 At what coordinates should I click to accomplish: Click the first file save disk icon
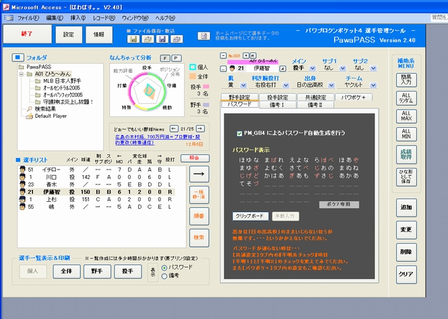(133, 39)
